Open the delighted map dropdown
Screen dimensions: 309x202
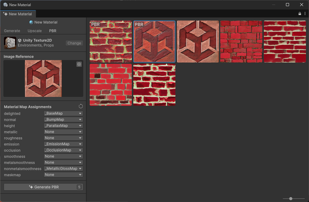(x=63, y=113)
